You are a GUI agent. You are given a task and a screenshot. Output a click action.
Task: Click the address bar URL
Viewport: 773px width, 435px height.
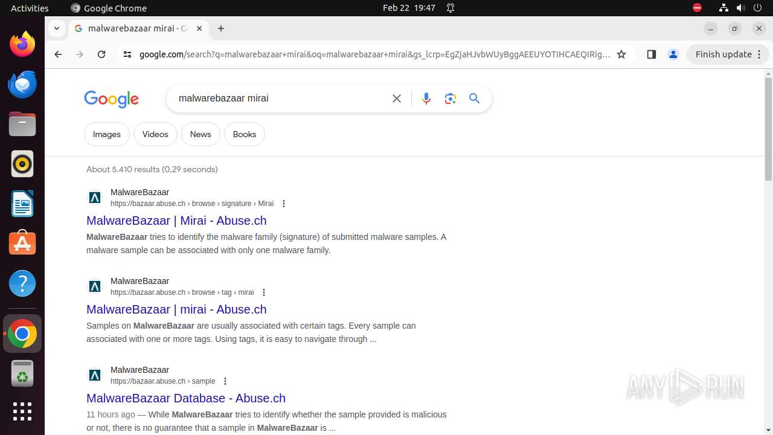click(374, 54)
